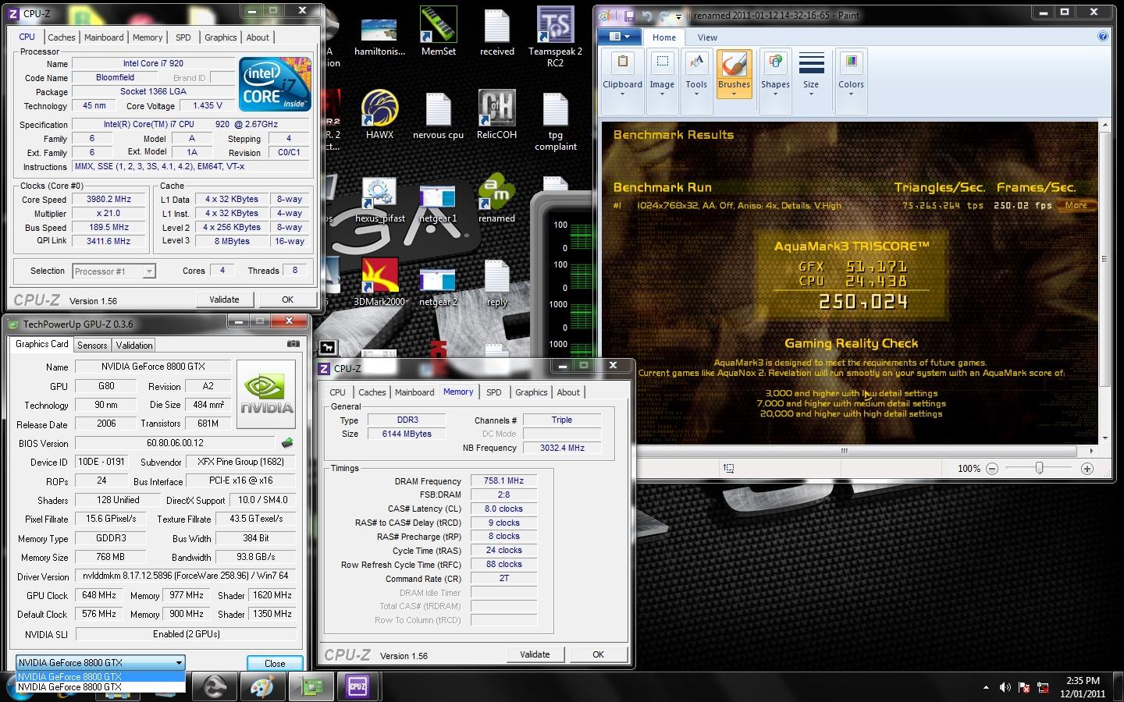Open the RelicCOH desktop shortcut
The height and width of the screenshot is (702, 1124).
tap(496, 115)
